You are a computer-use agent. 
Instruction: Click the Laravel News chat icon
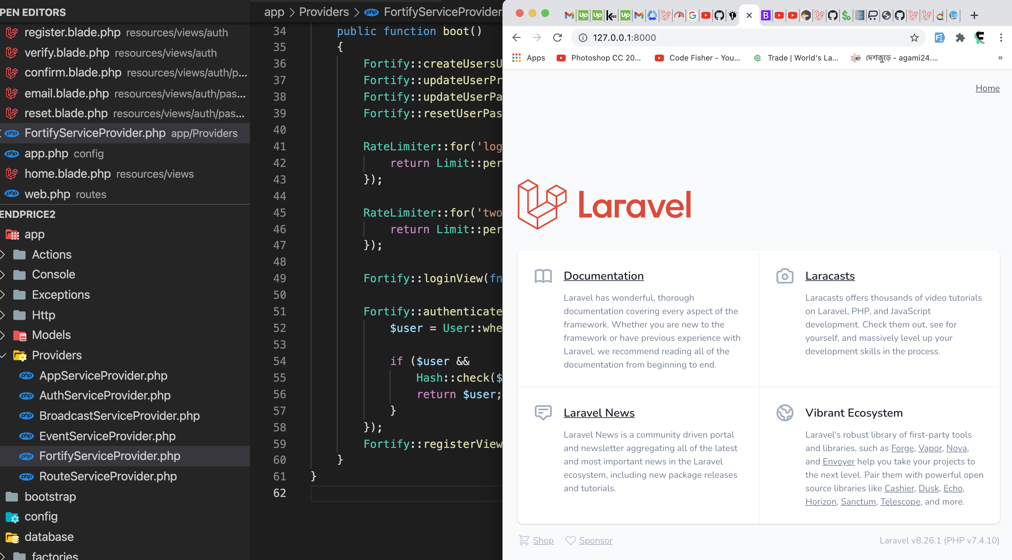pyautogui.click(x=543, y=413)
